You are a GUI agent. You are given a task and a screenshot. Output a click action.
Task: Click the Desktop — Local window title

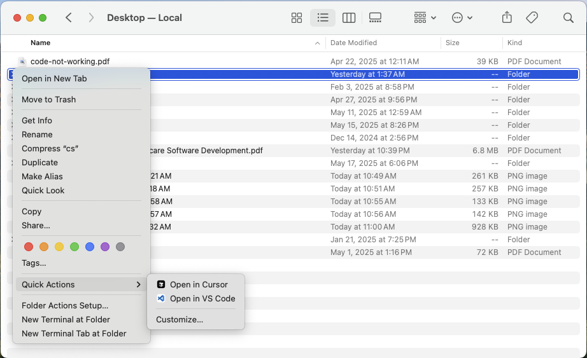tap(144, 18)
